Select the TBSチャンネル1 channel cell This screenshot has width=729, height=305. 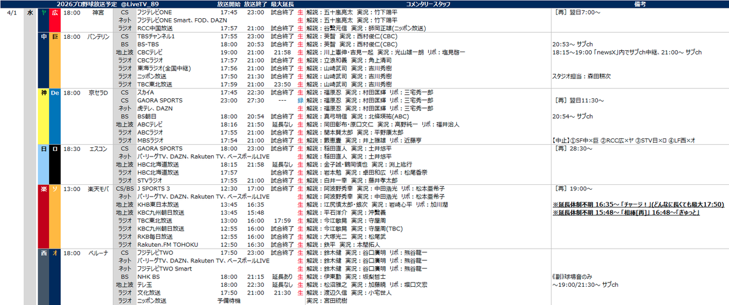pos(156,36)
